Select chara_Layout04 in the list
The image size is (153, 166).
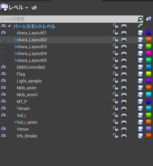click(x=32, y=54)
